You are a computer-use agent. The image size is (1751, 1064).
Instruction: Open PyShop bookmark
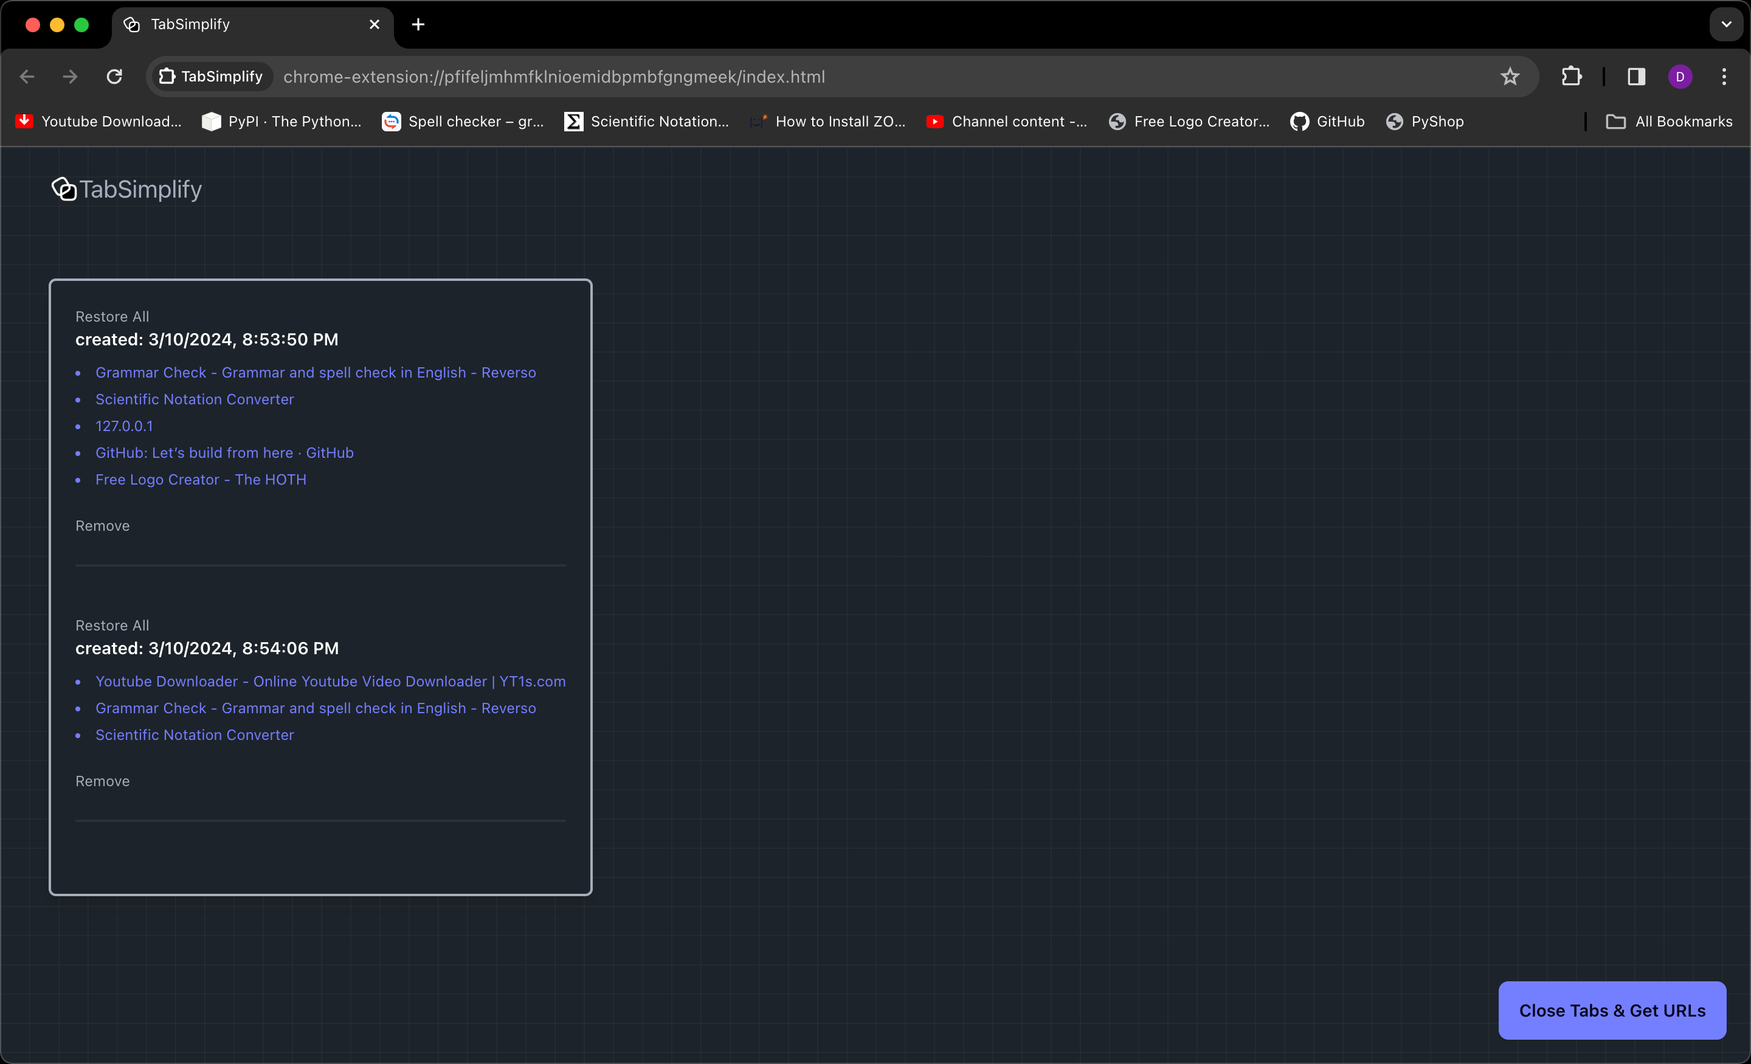1425,122
